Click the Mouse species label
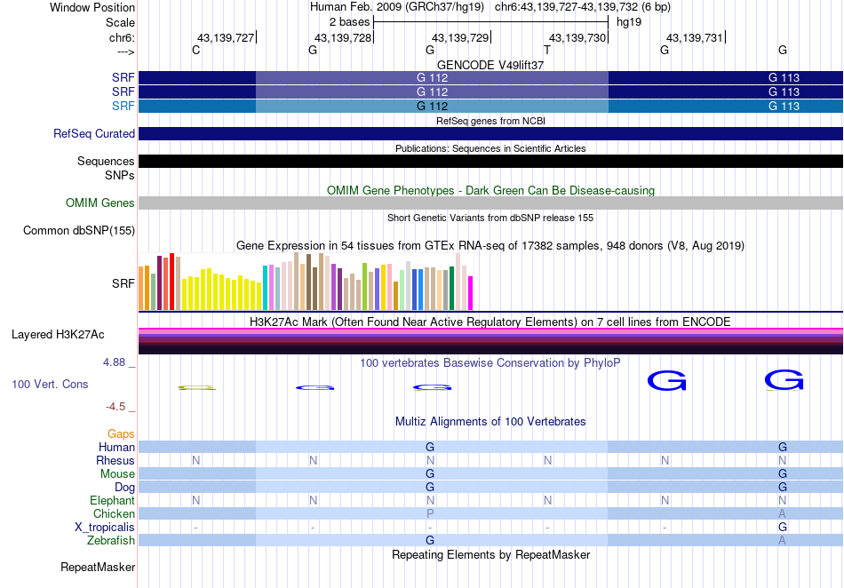Image resolution: width=844 pixels, height=588 pixels. click(117, 474)
